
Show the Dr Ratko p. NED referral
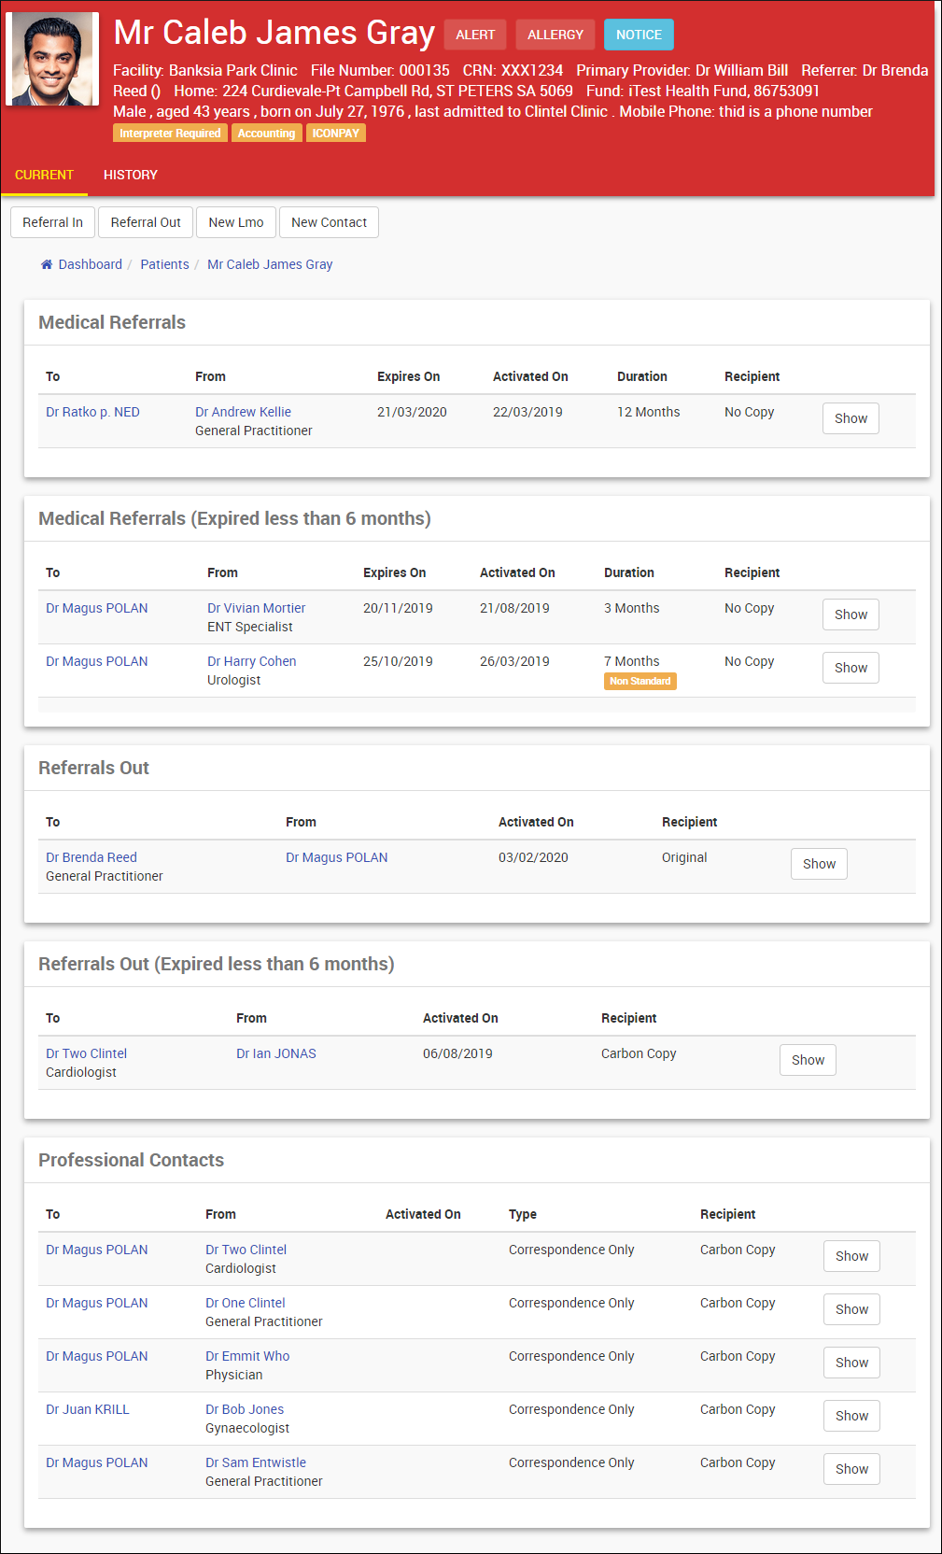click(x=851, y=418)
